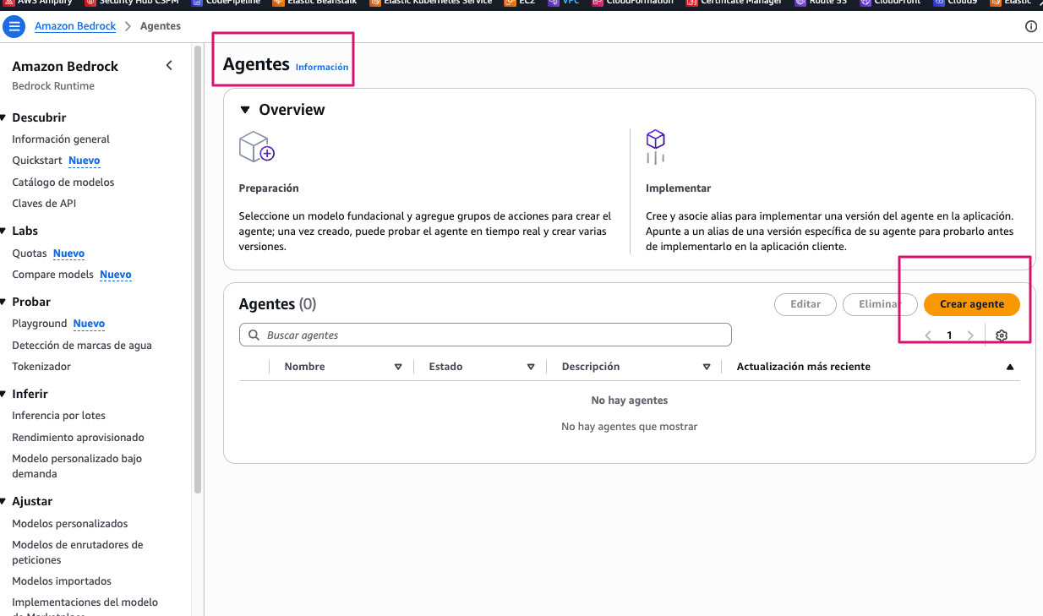Open Playground in sidebar

click(40, 324)
